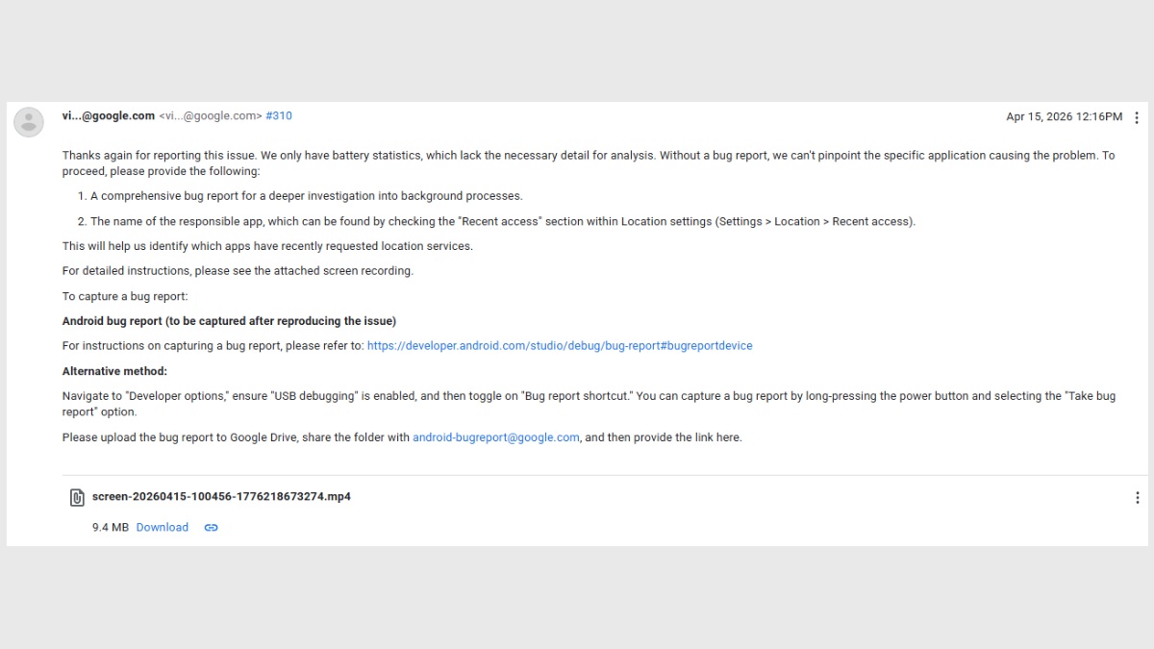
Task: Click the bold "Android bug report" heading
Action: [x=229, y=321]
